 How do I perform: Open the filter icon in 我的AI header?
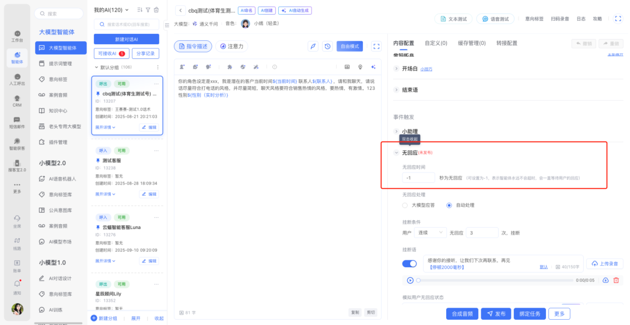(148, 10)
